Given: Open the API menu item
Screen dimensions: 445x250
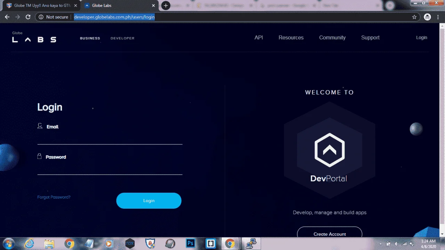Looking at the screenshot, I should [259, 37].
